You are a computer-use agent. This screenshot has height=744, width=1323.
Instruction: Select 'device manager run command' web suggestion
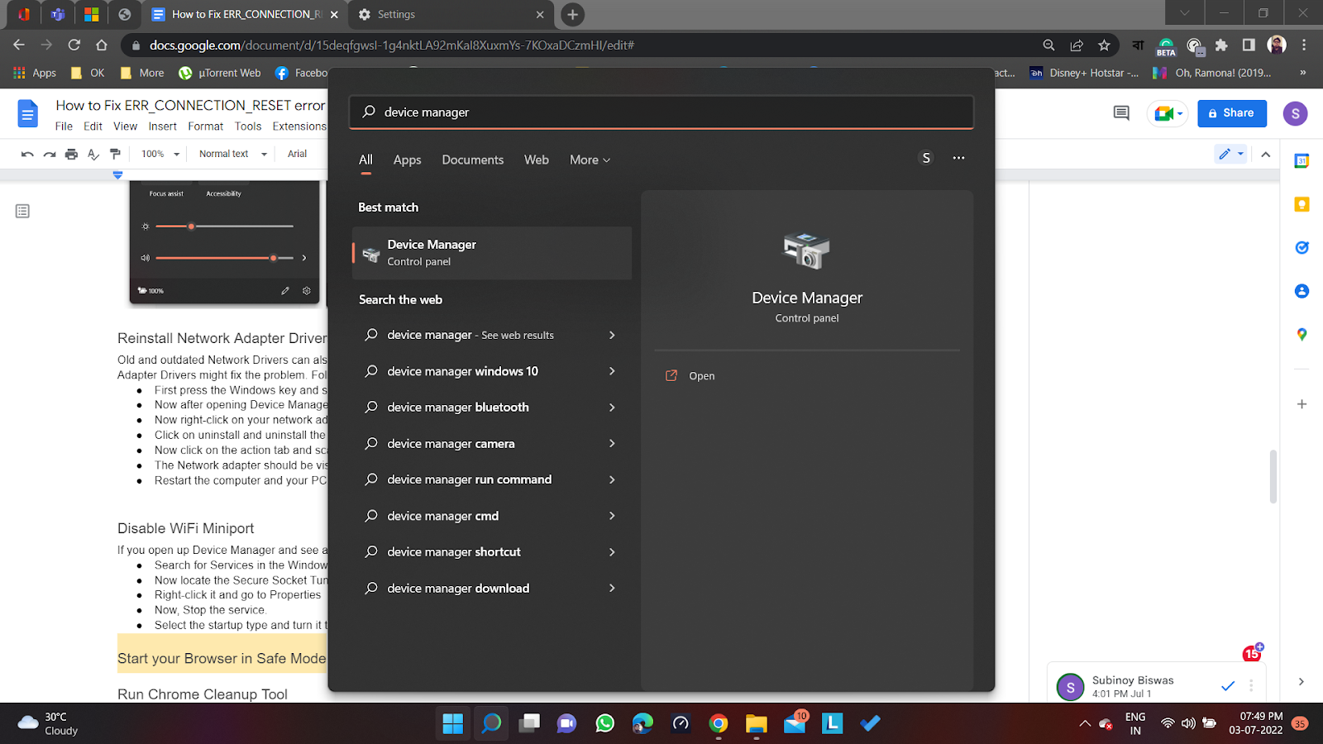click(x=469, y=479)
